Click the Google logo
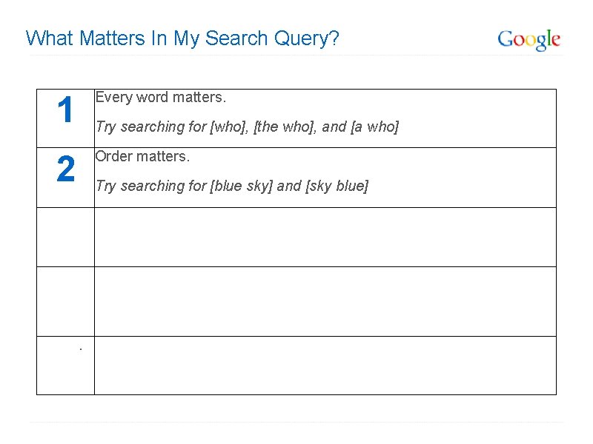 [x=529, y=40]
